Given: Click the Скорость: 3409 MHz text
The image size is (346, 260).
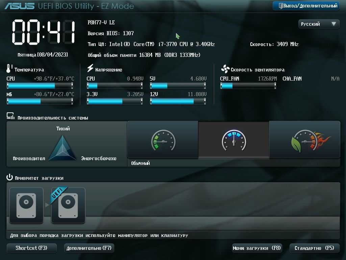Looking at the screenshot, I should 274,44.
